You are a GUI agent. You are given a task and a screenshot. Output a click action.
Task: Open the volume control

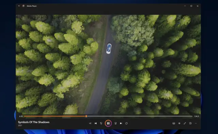(x=180, y=123)
